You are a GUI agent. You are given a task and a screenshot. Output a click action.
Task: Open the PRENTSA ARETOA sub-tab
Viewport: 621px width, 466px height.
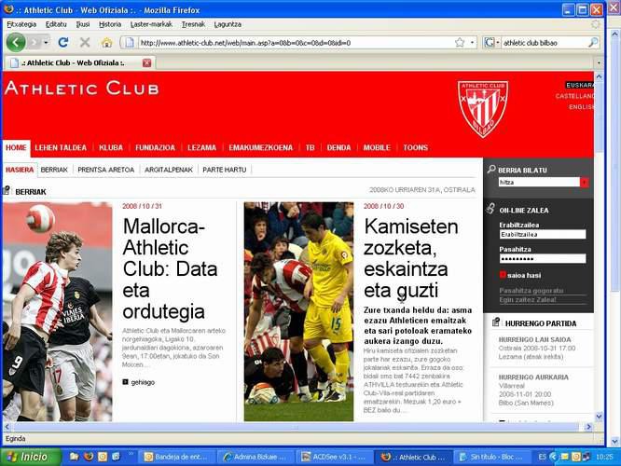[105, 170]
